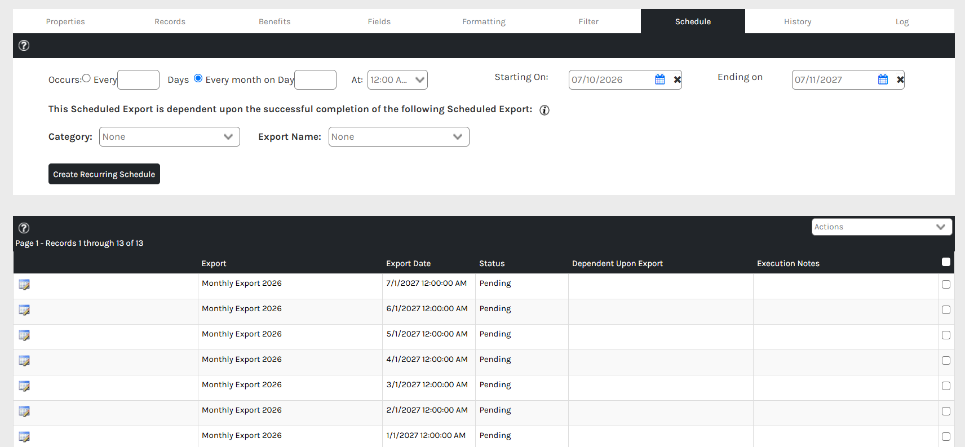The height and width of the screenshot is (447, 965).
Task: Focus the Every N Days number field
Action: tap(138, 79)
